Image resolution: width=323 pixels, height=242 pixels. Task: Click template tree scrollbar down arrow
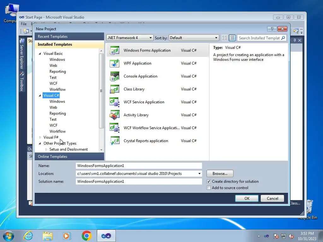(x=101, y=150)
